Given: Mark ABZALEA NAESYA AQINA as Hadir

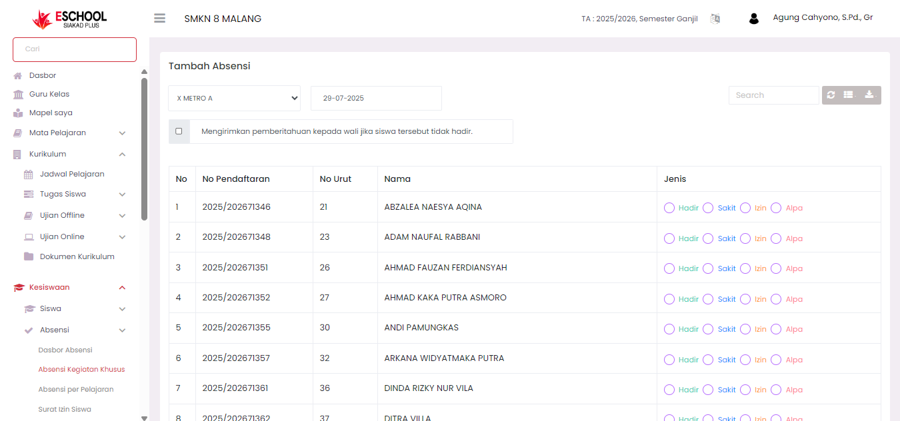Looking at the screenshot, I should point(669,208).
